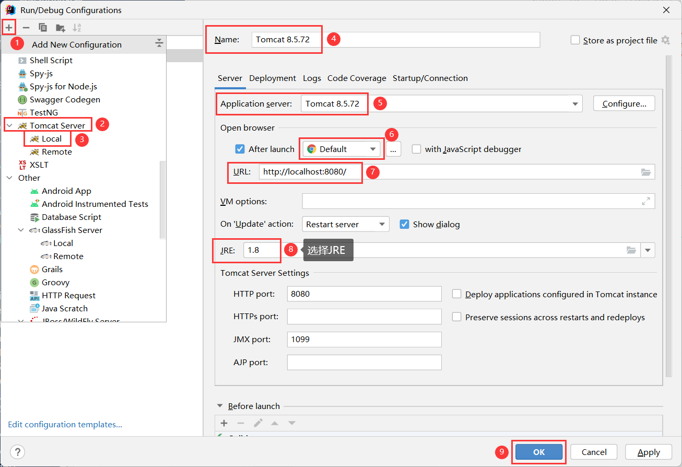The width and height of the screenshot is (682, 467).
Task: Click the HTTP port input field
Action: point(364,294)
